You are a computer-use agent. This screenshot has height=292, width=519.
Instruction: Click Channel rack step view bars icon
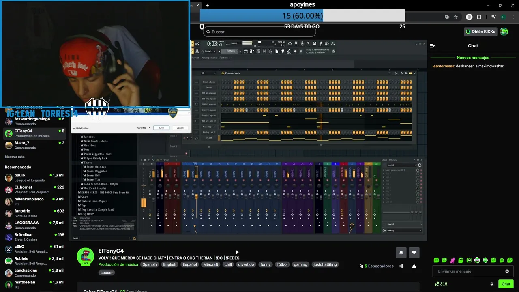tap(410, 73)
